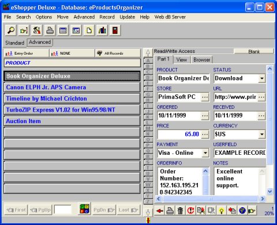This screenshot has height=225, width=277.
Task: Select the TurboZIP Express V1.02 record
Action: tap(72, 110)
